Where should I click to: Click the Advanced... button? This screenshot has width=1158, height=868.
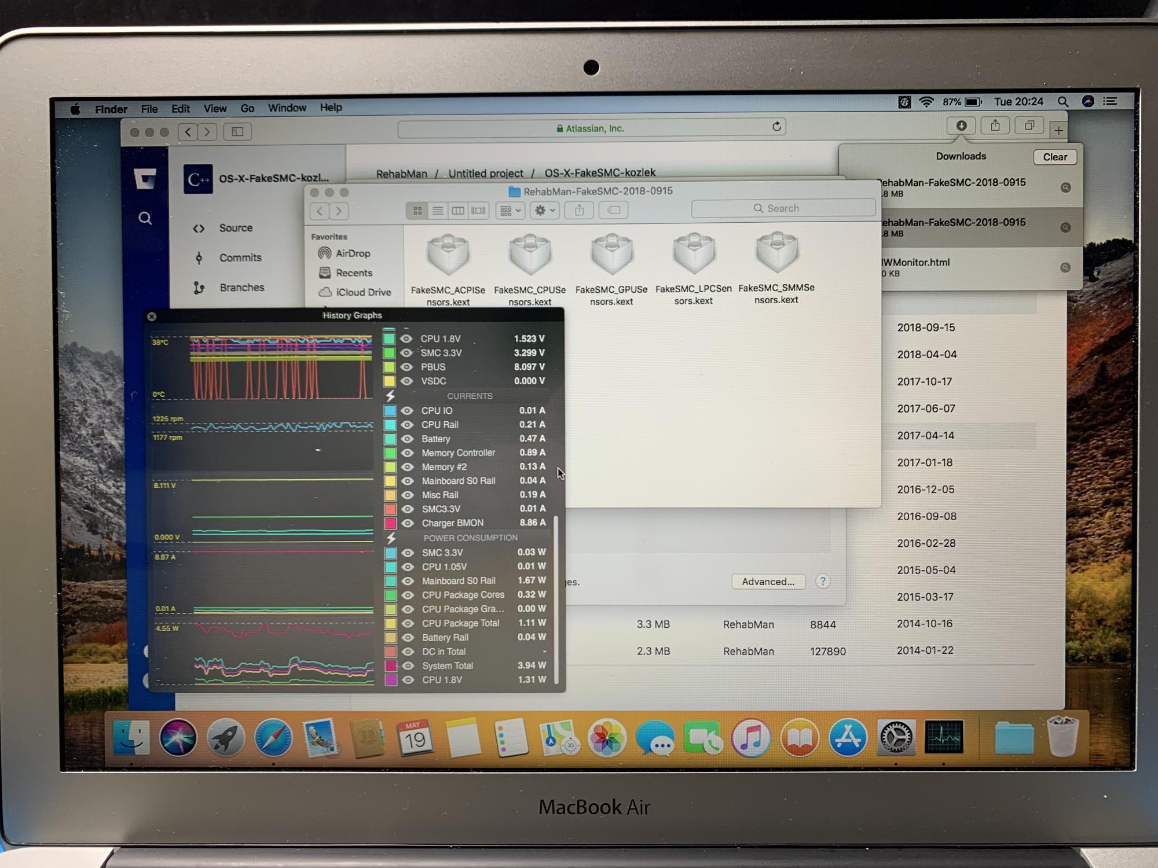[768, 582]
